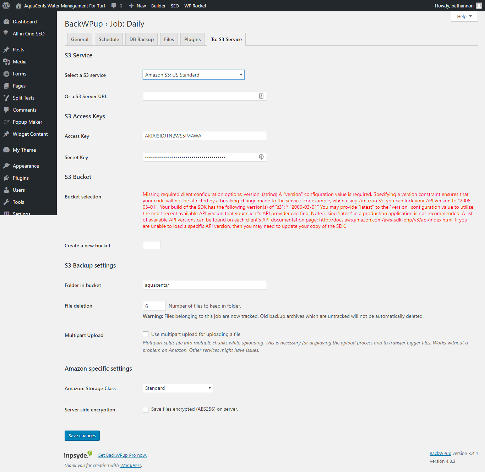Image resolution: width=485 pixels, height=472 pixels.
Task: Click the My Theme icon
Action: click(6, 150)
